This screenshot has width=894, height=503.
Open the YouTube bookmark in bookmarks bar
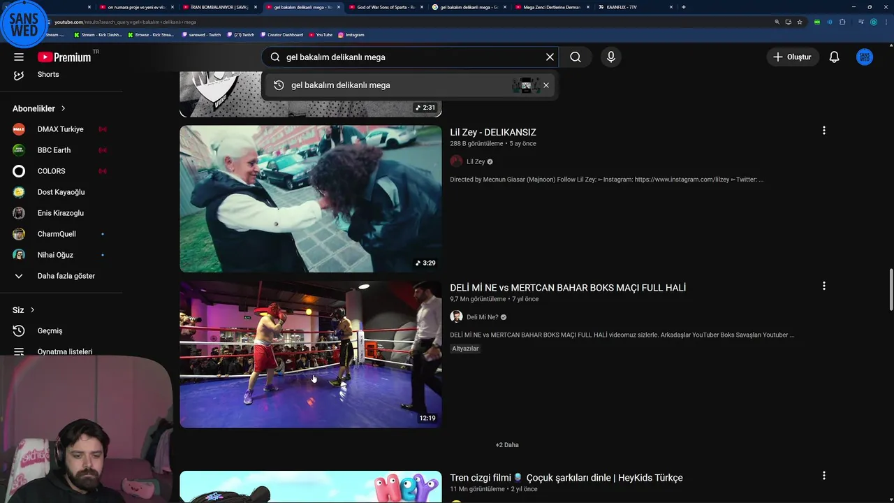coord(321,35)
